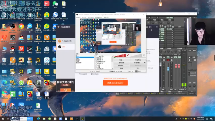Launch PotPlayer desktop shortcut

(47, 72)
